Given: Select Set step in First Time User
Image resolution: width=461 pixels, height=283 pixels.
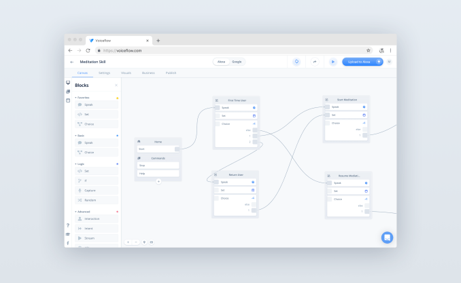Looking at the screenshot, I should [236, 116].
